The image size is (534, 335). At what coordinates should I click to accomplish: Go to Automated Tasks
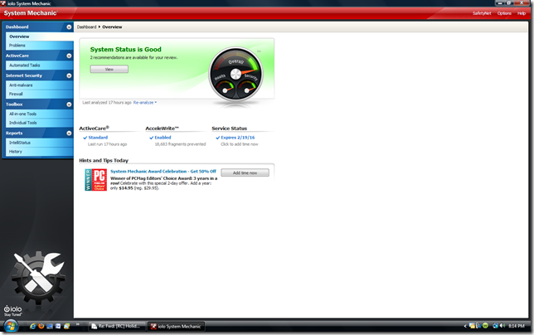pos(39,65)
